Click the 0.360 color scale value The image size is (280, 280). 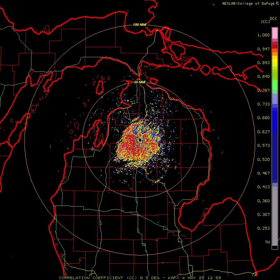(x=264, y=201)
